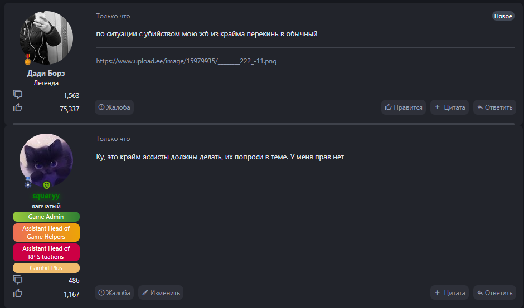Report squeryy's post with Жалоба
The image size is (524, 308).
click(114, 292)
